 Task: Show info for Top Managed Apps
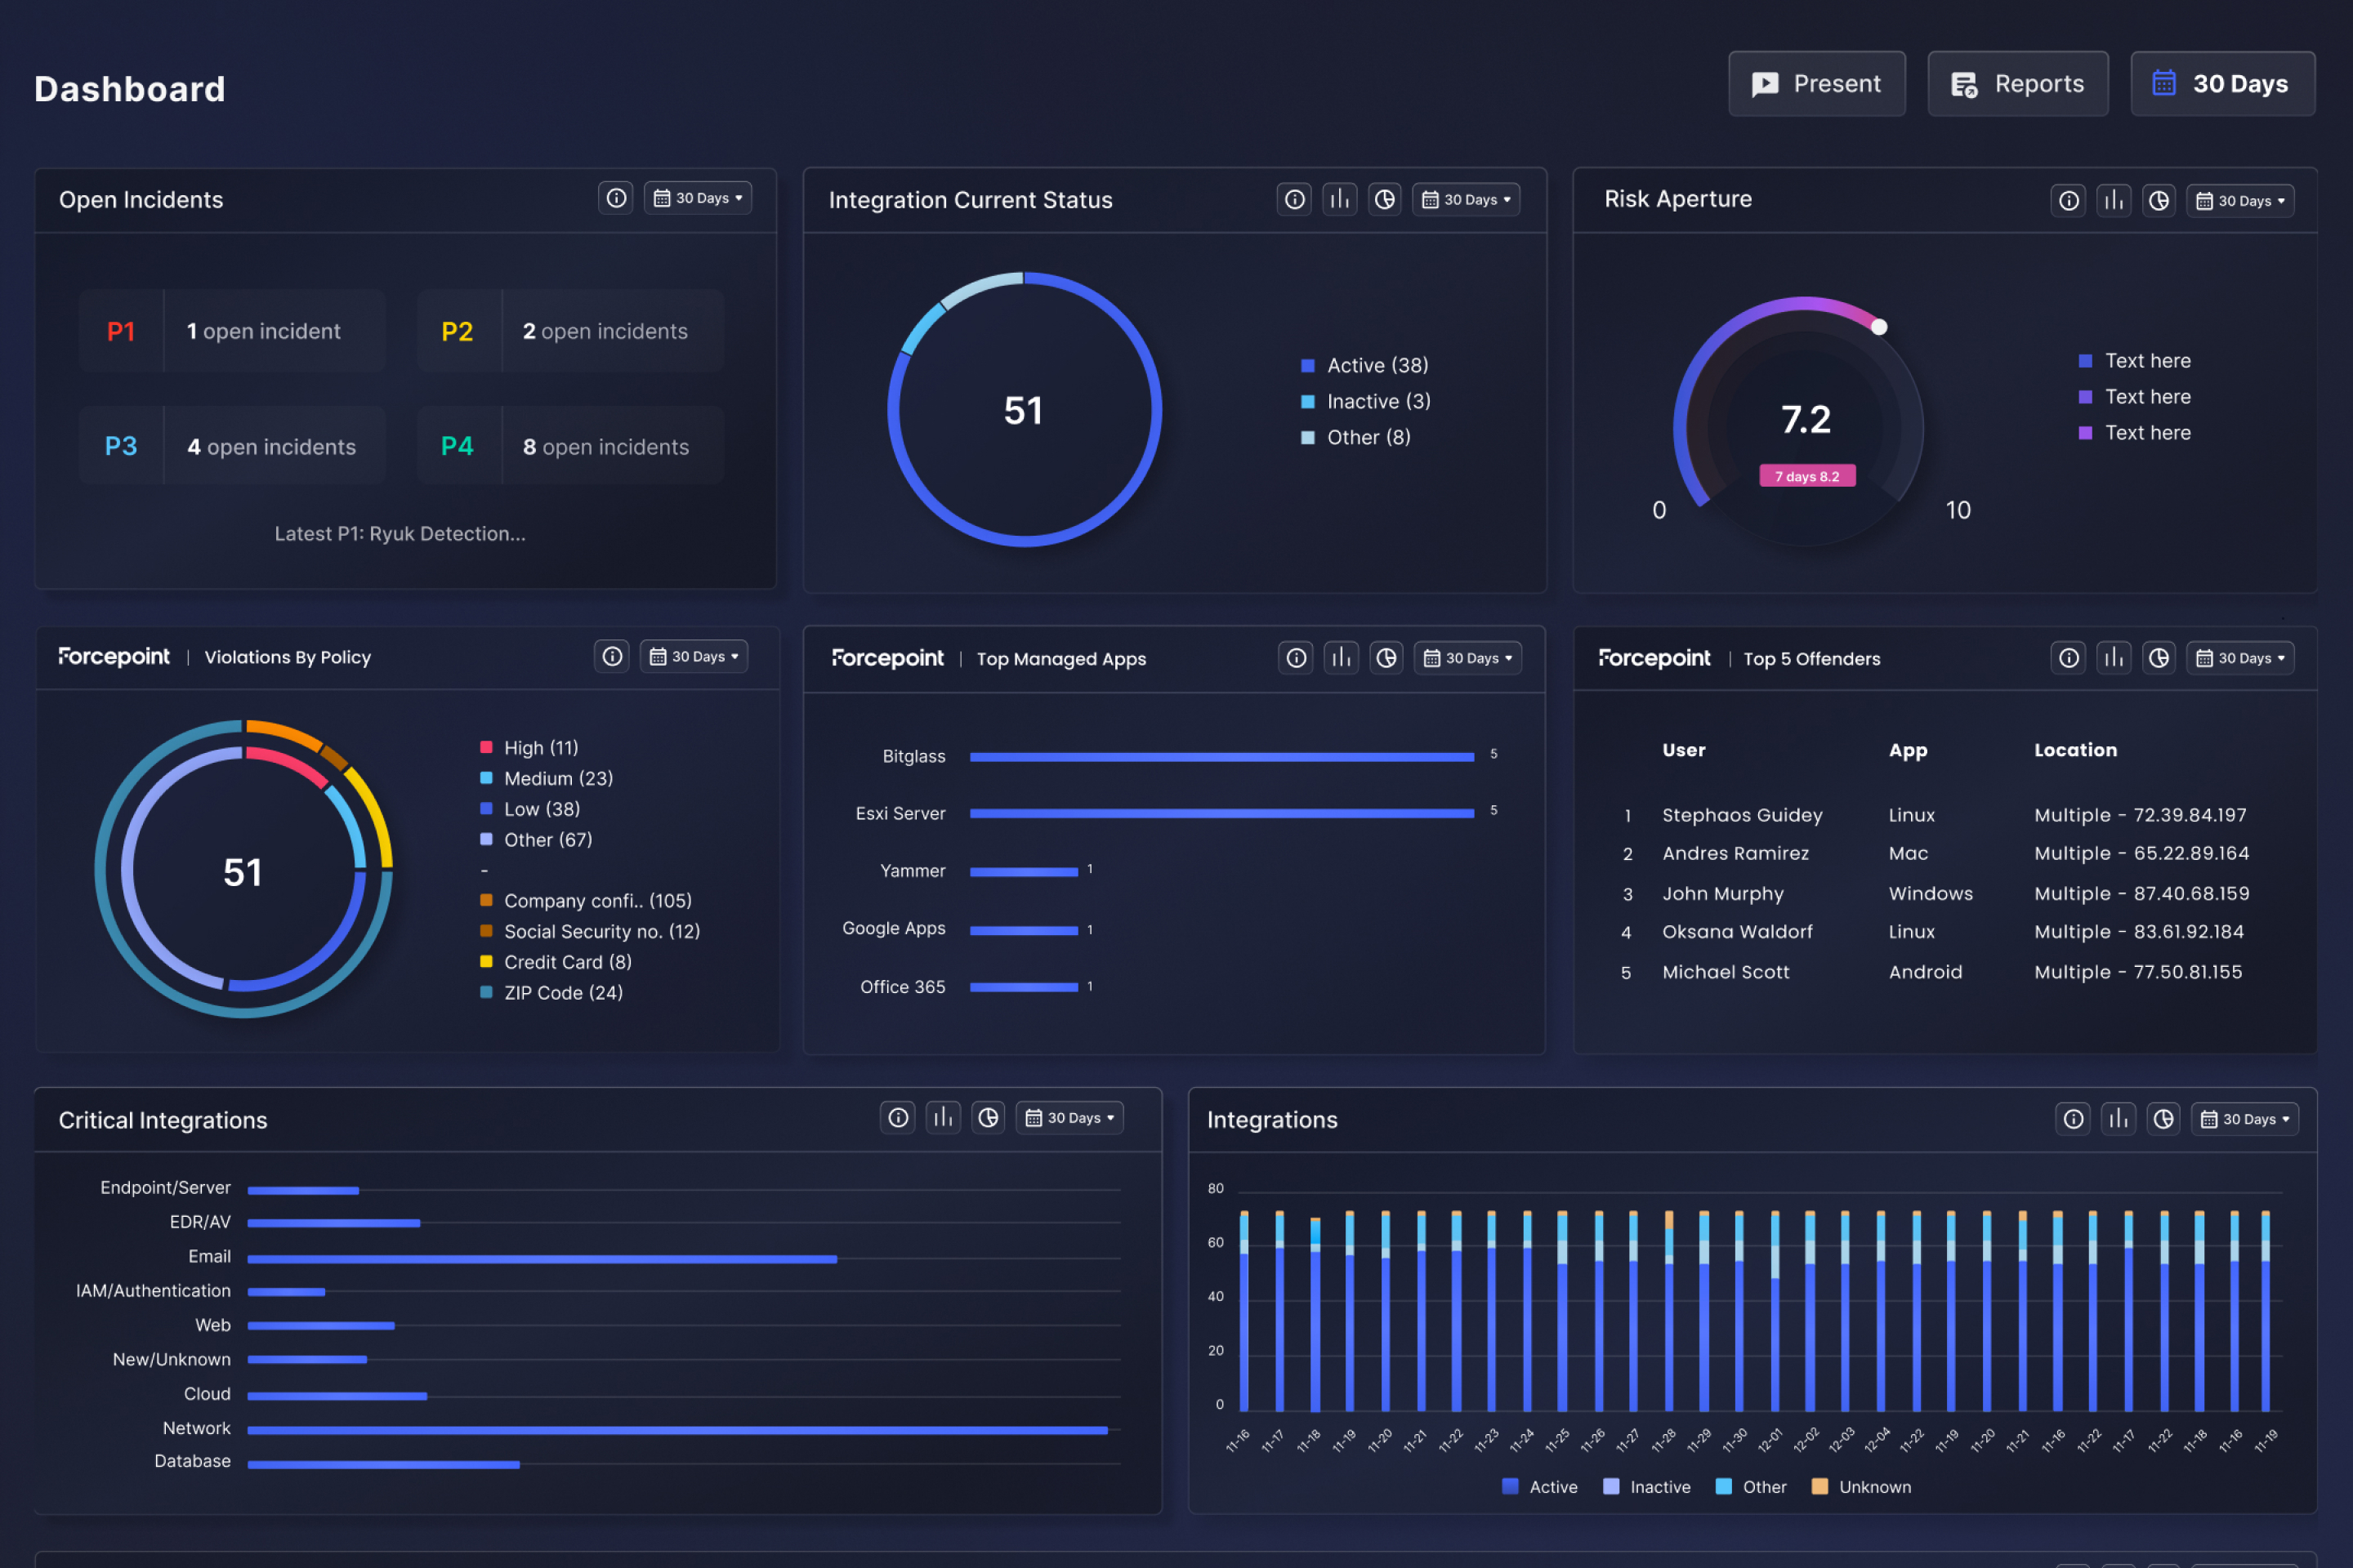tap(1296, 658)
